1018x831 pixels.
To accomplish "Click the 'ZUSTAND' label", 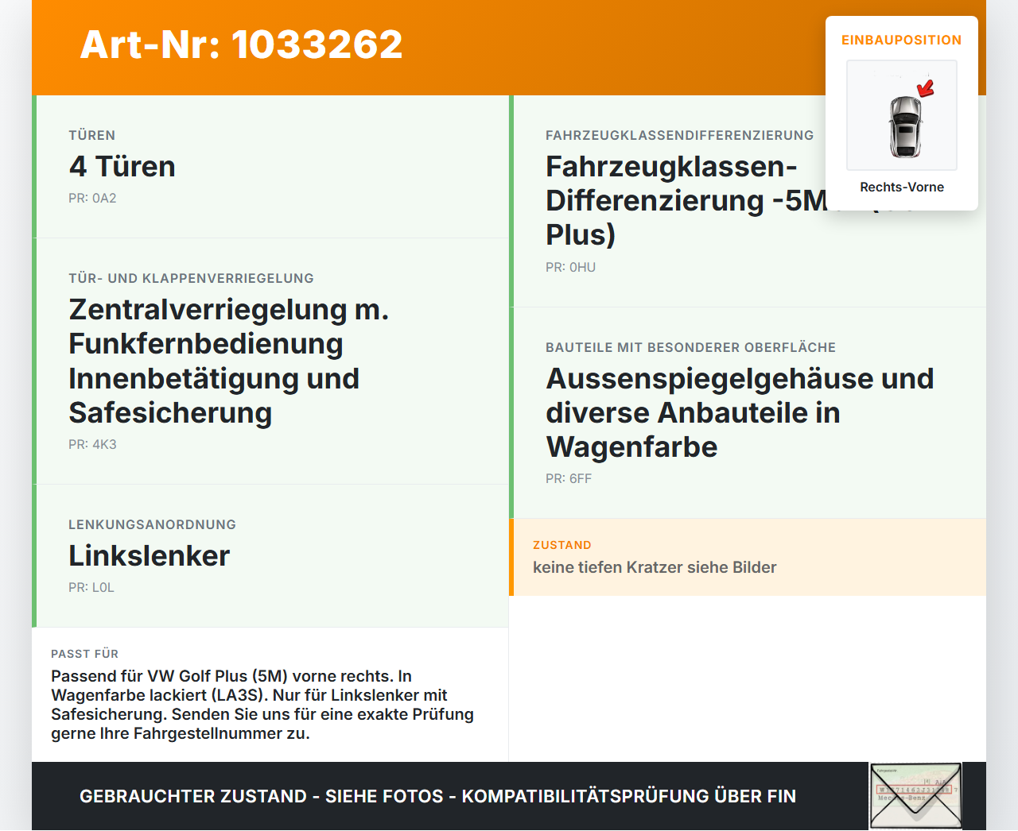I will click(562, 545).
